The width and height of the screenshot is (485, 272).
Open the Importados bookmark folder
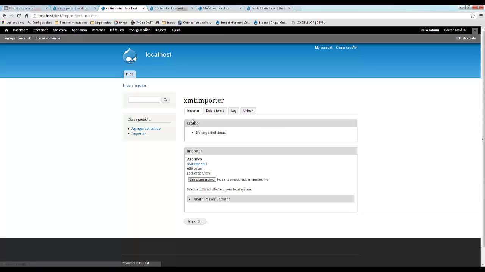point(100,23)
